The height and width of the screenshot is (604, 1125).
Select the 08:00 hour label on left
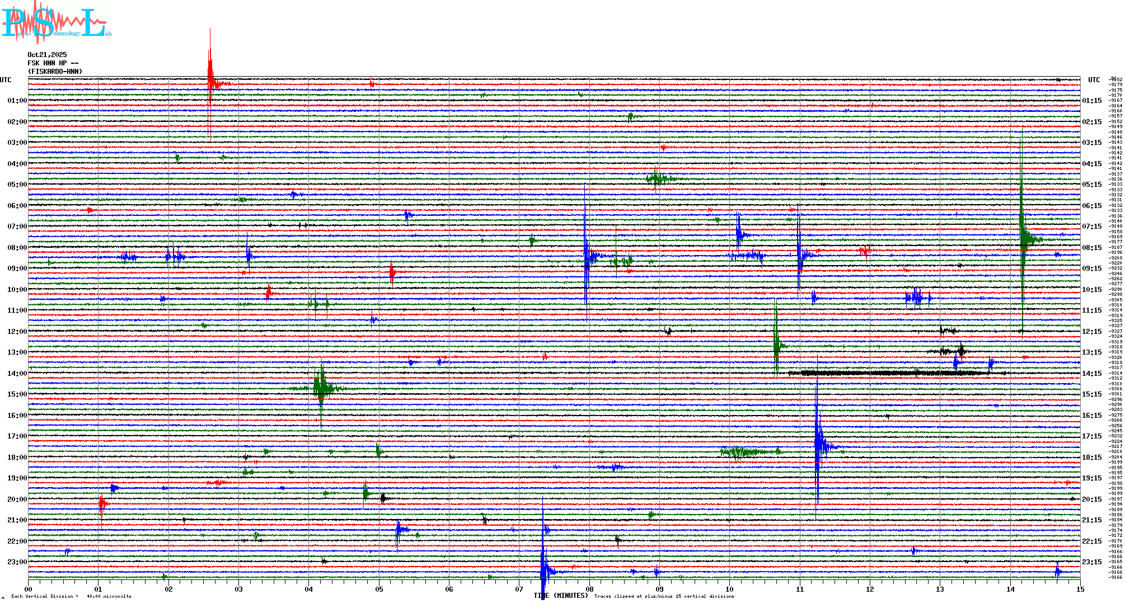tap(17, 248)
